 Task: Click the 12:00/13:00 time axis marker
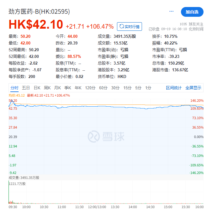97,207
